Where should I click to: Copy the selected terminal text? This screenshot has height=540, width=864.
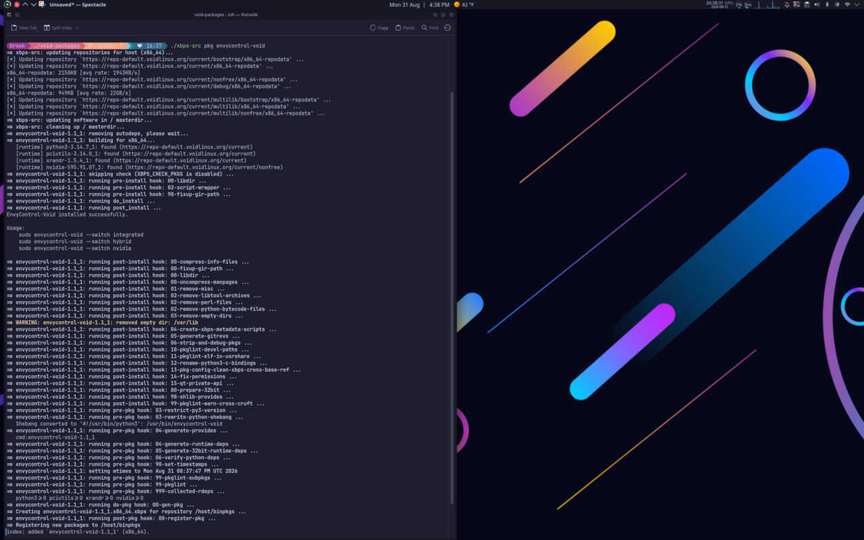[379, 28]
